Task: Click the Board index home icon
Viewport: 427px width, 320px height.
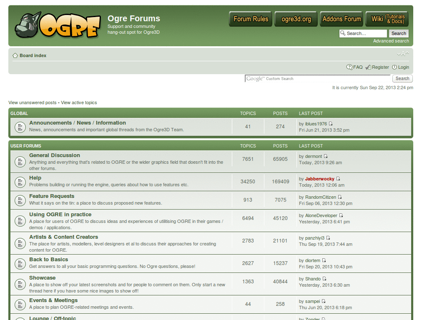Action: pyautogui.click(x=15, y=55)
